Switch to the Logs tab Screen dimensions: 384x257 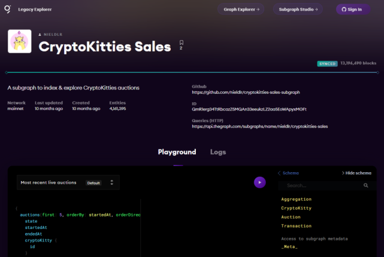tap(218, 152)
